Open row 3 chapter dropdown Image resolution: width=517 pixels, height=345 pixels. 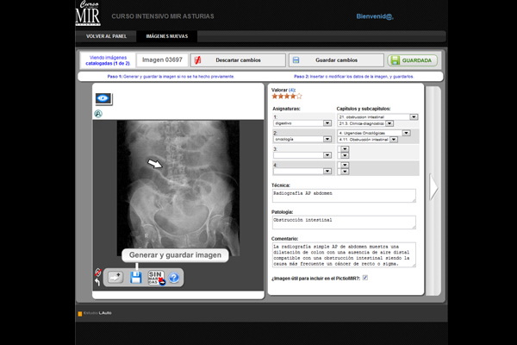343,149
